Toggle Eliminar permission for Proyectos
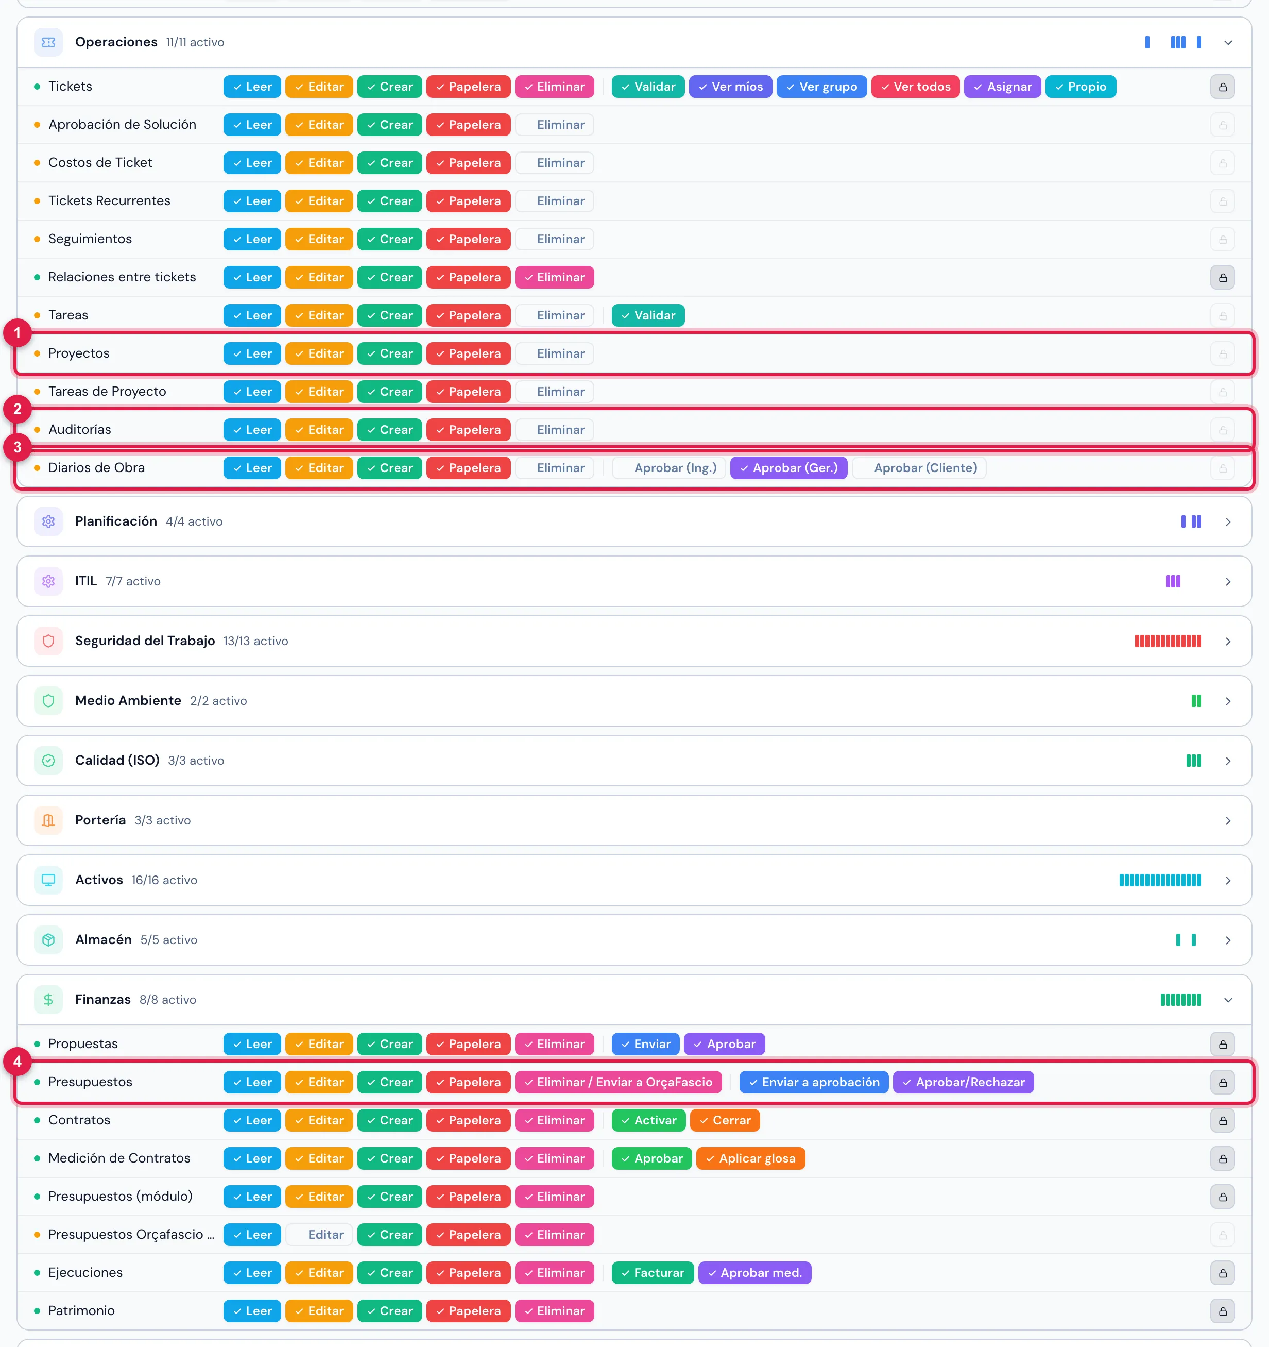This screenshot has height=1347, width=1269. 555,353
